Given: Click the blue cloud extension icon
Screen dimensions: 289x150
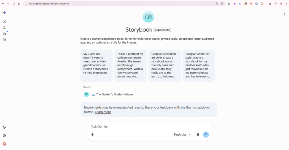Looking at the screenshot, I should (240, 4).
